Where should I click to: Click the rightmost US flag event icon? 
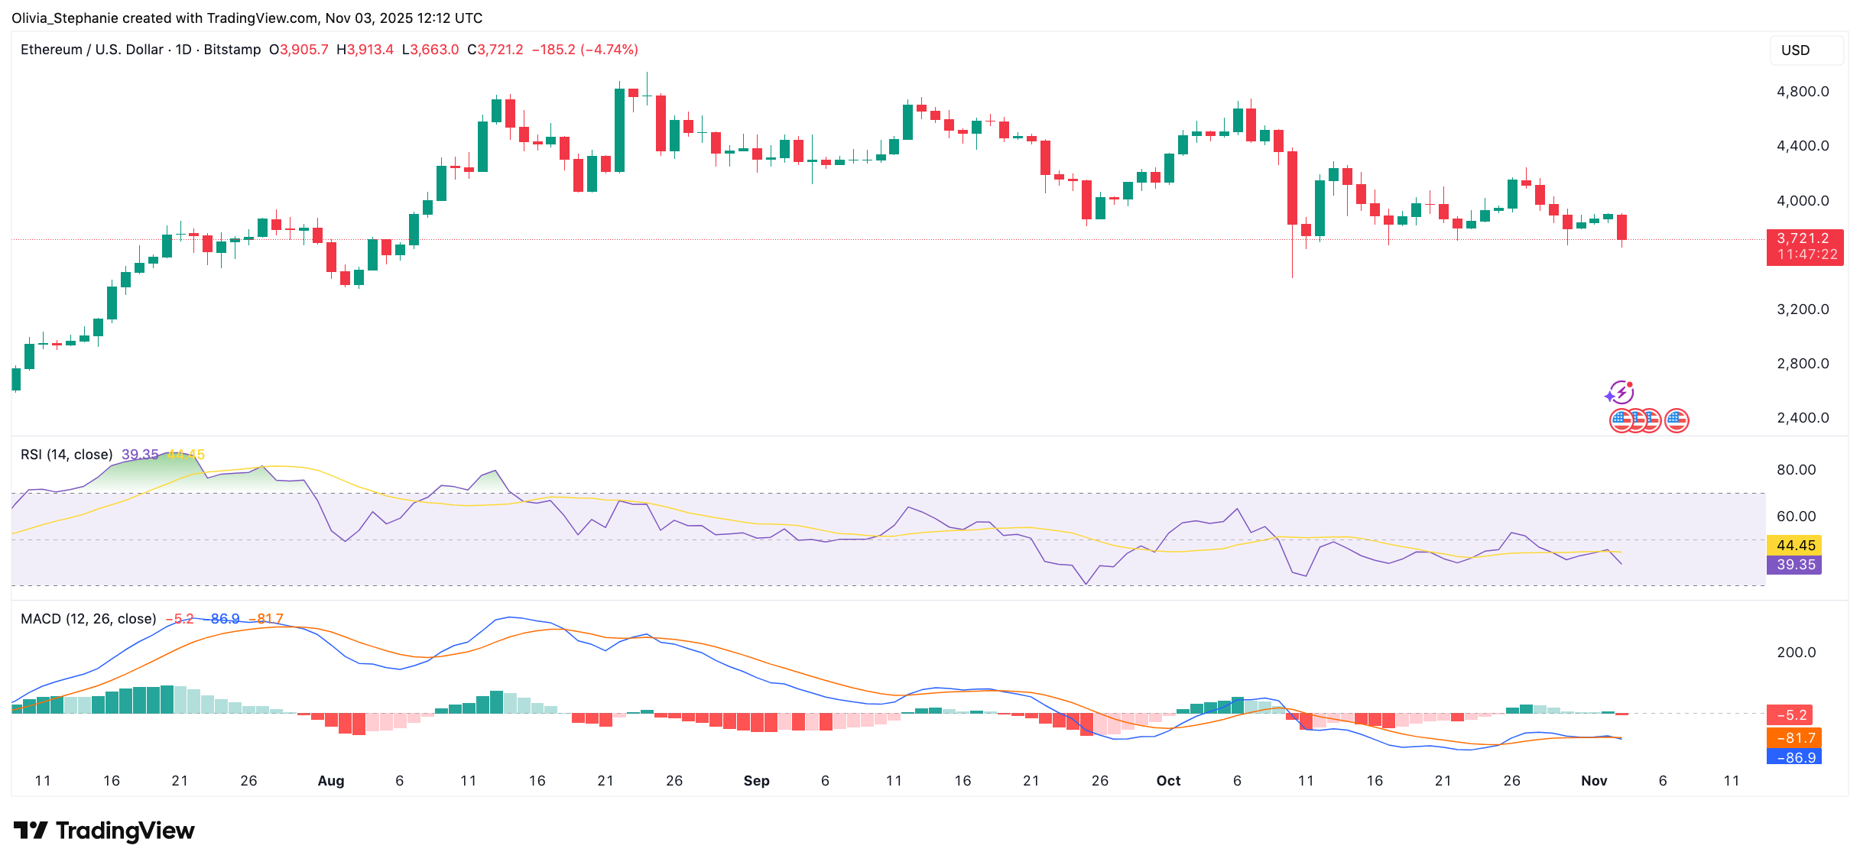tap(1677, 420)
